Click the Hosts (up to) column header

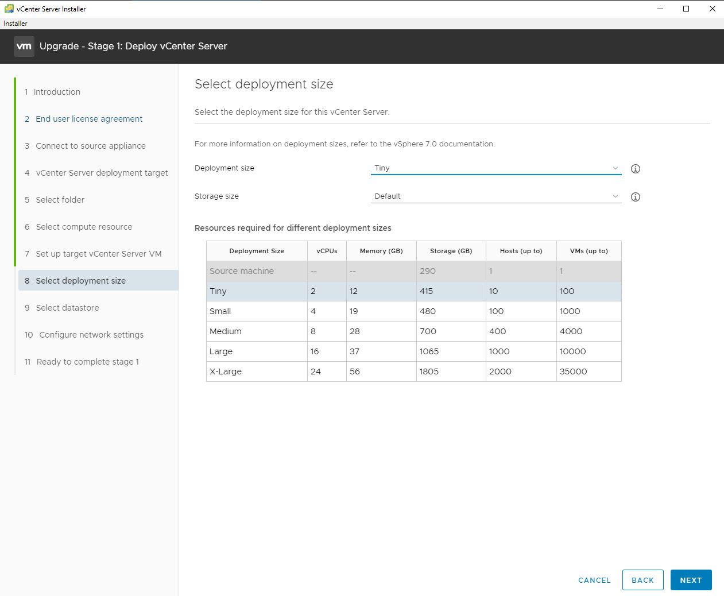(x=521, y=251)
